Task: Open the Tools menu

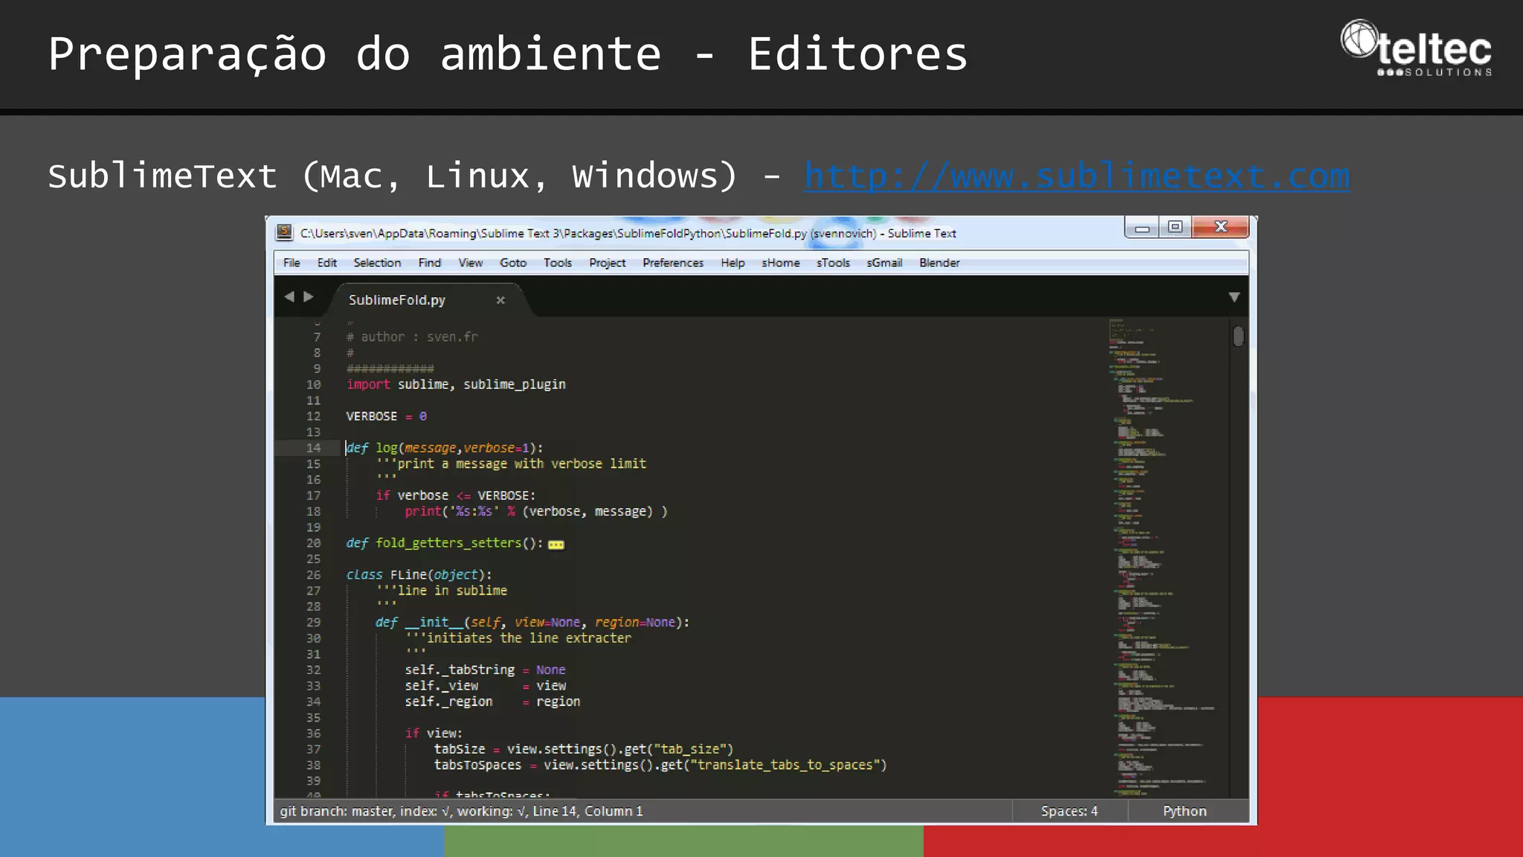Action: click(558, 263)
